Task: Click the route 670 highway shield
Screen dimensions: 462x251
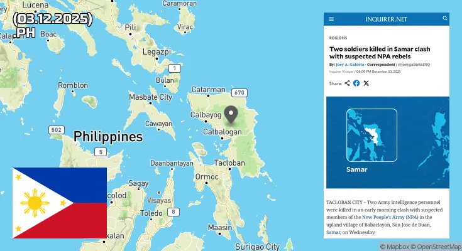Action: click(x=239, y=93)
